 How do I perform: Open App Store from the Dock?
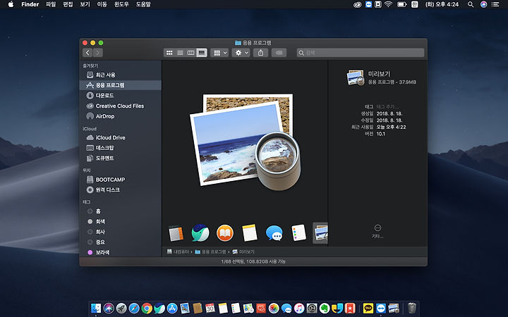point(172,309)
